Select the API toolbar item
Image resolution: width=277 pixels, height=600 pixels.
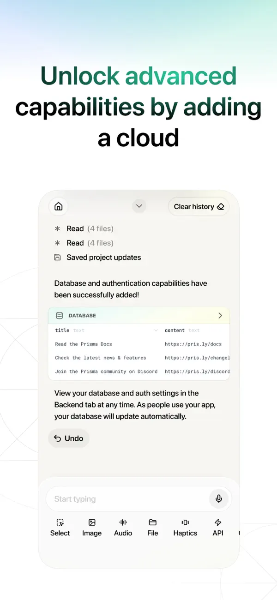[x=217, y=528]
